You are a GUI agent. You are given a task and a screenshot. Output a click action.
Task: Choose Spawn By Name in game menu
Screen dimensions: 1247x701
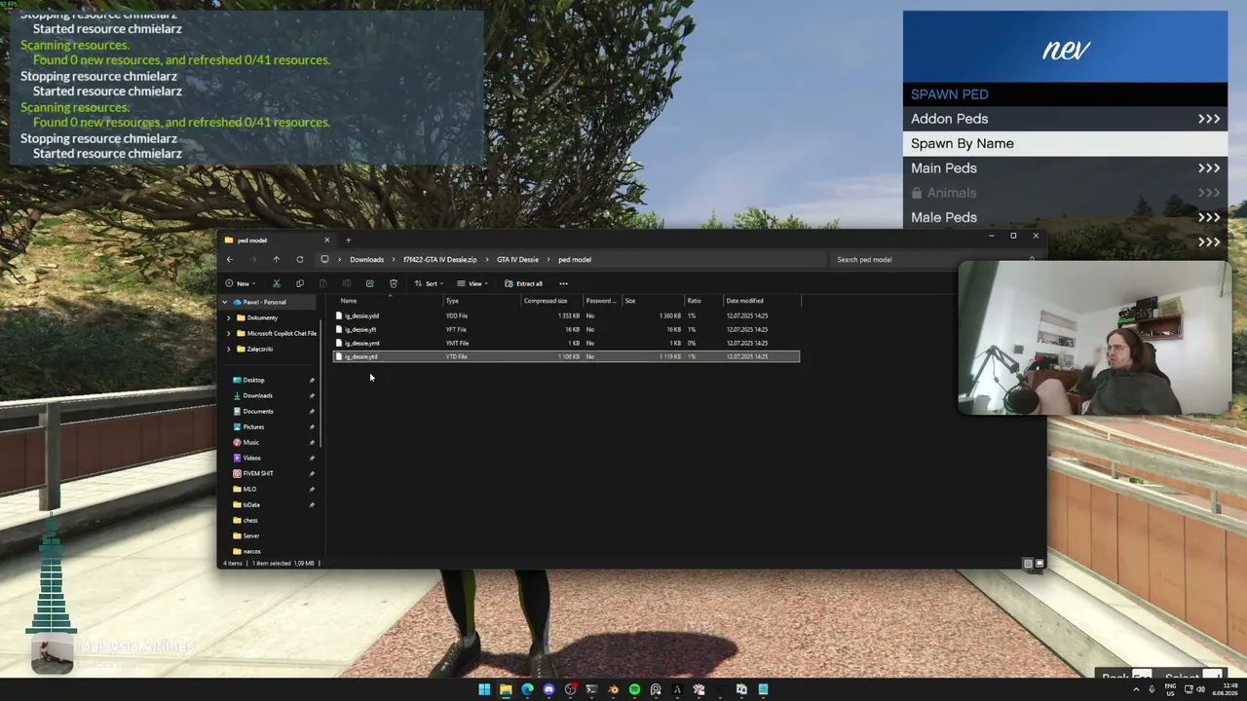pos(1065,144)
